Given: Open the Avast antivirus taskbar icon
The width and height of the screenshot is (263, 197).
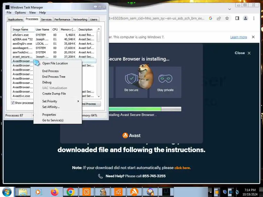Looking at the screenshot, I should (134, 192).
